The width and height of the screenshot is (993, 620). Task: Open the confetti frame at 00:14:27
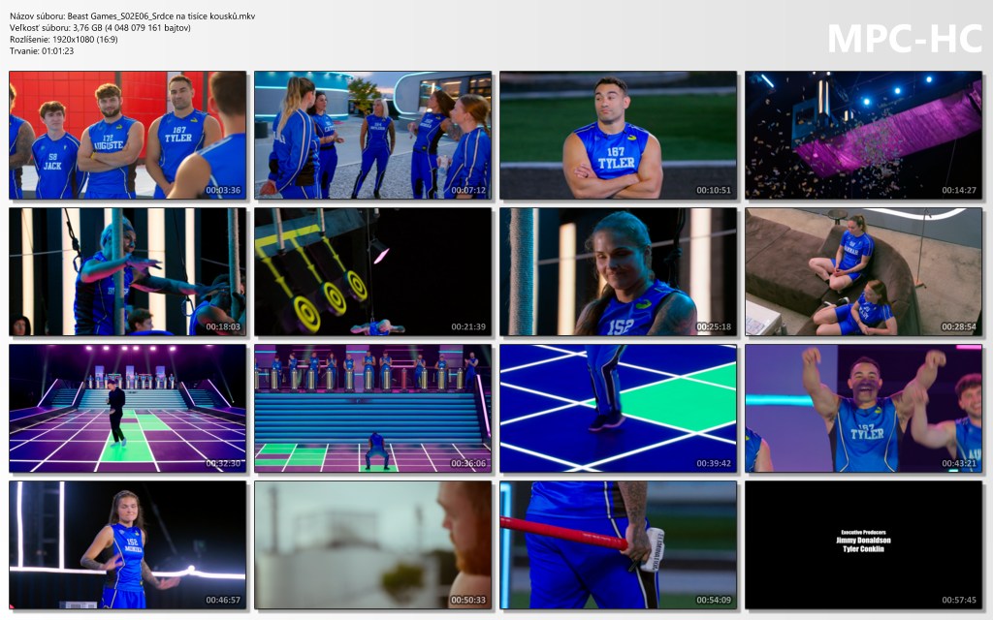(x=863, y=135)
